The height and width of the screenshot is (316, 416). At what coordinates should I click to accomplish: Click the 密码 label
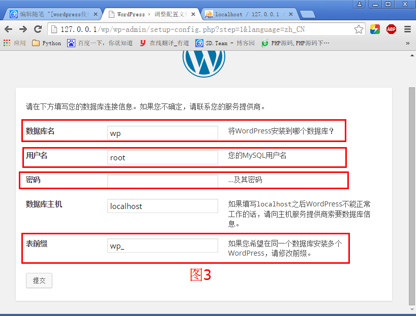pyautogui.click(x=33, y=180)
